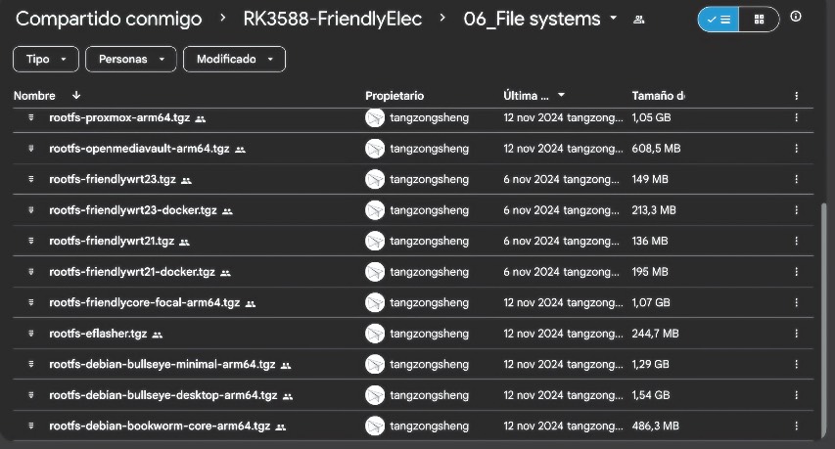
Task: Go to Compartido conmigo breadcrumb
Action: pyautogui.click(x=109, y=20)
